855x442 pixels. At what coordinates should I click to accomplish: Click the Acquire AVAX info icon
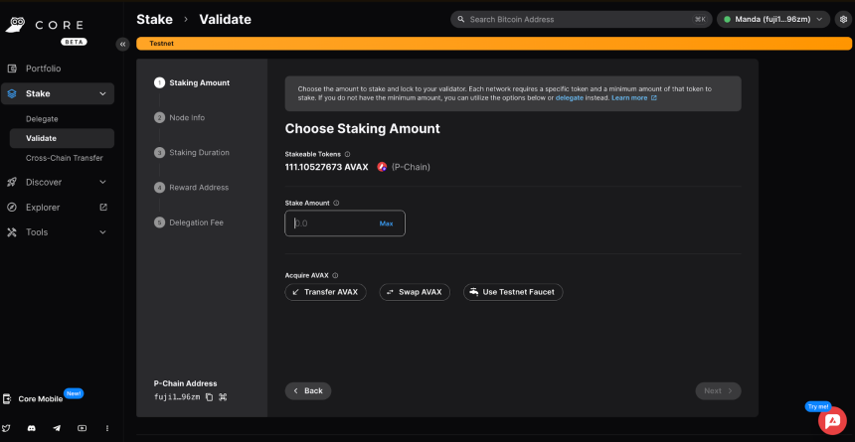[335, 276]
